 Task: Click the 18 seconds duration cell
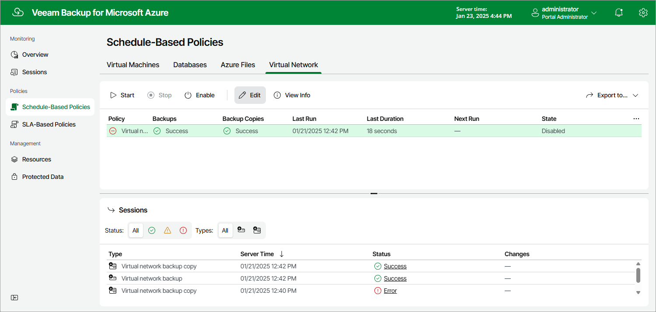[382, 131]
